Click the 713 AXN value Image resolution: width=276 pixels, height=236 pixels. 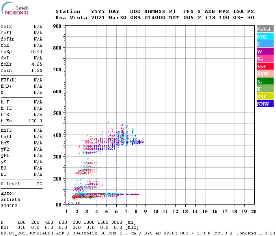(x=210, y=18)
